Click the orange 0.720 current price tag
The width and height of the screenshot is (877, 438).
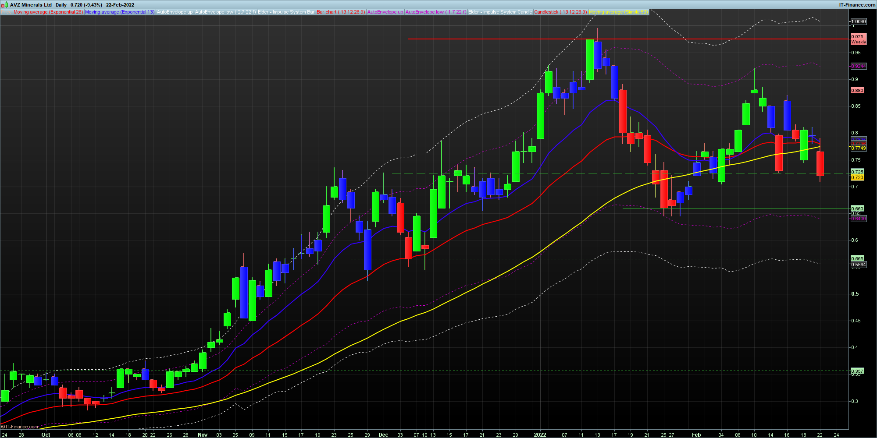coord(857,177)
